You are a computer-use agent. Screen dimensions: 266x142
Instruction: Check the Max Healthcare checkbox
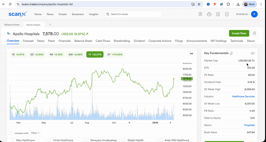coord(13,140)
